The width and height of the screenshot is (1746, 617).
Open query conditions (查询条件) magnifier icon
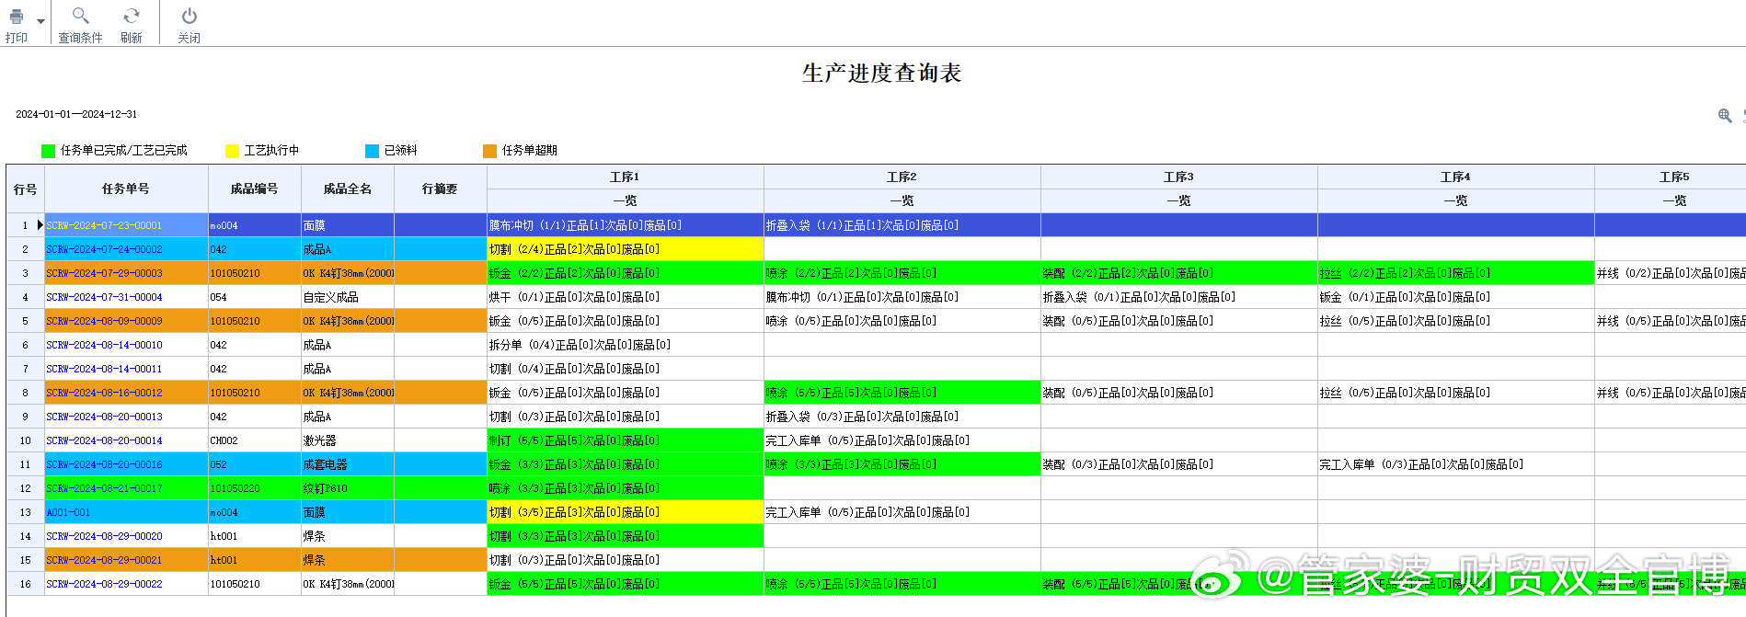[80, 16]
